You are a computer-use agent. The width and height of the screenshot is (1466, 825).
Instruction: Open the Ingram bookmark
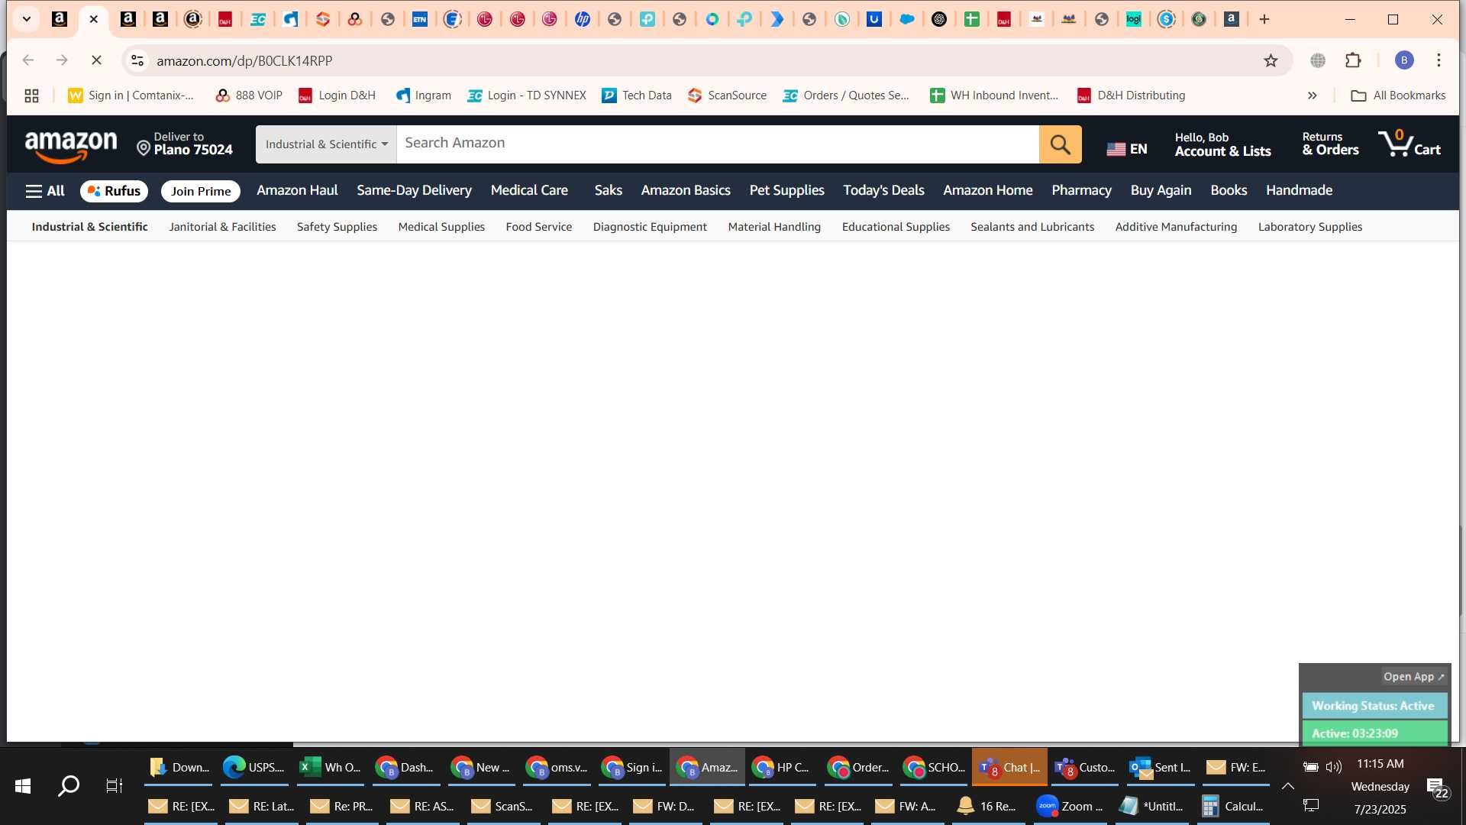point(424,95)
